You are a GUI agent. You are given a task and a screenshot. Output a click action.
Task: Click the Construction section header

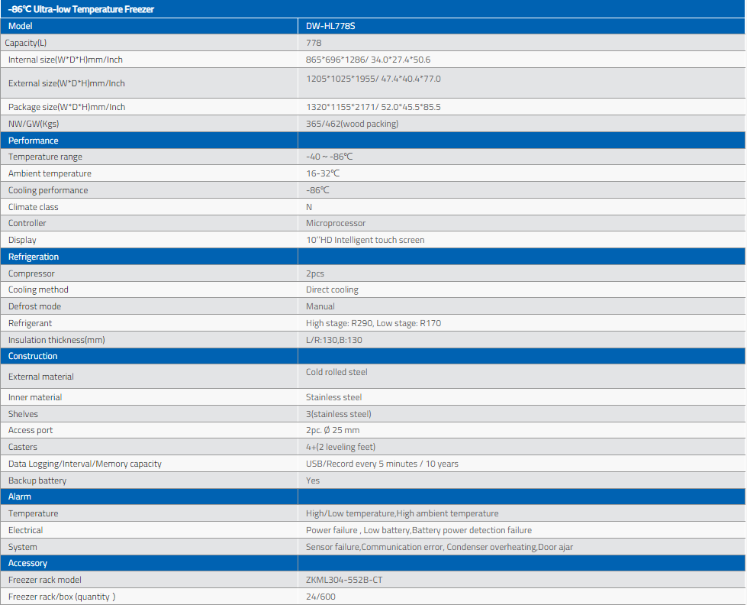[x=33, y=356]
